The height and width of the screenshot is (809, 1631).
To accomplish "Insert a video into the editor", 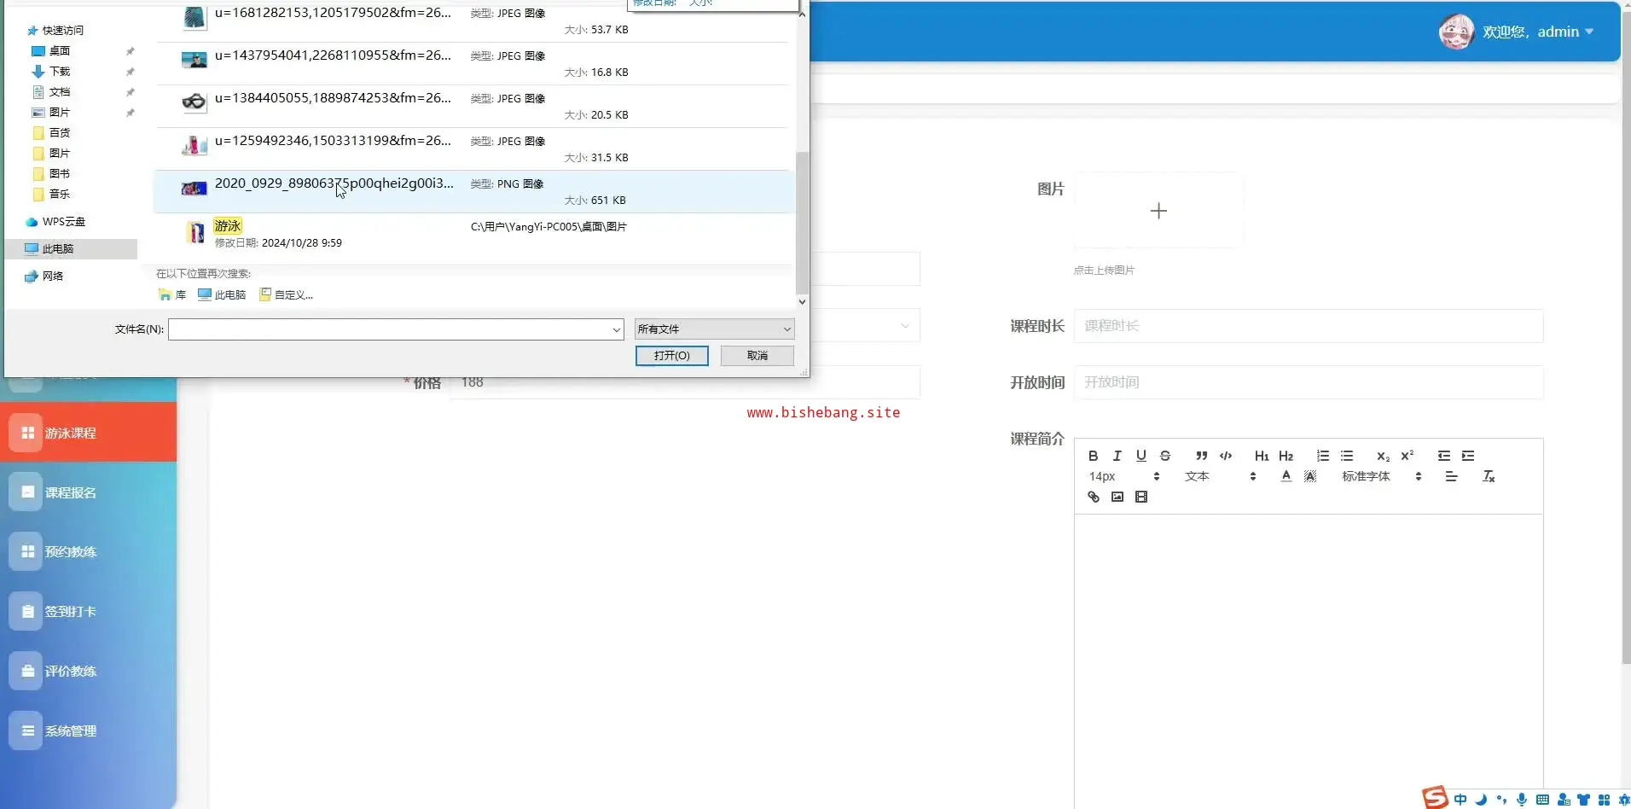I will [x=1141, y=497].
